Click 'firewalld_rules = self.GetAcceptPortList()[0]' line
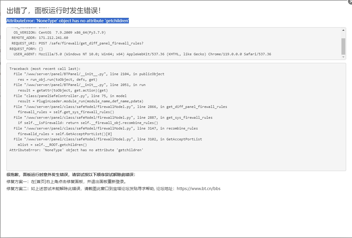 click(x=65, y=134)
